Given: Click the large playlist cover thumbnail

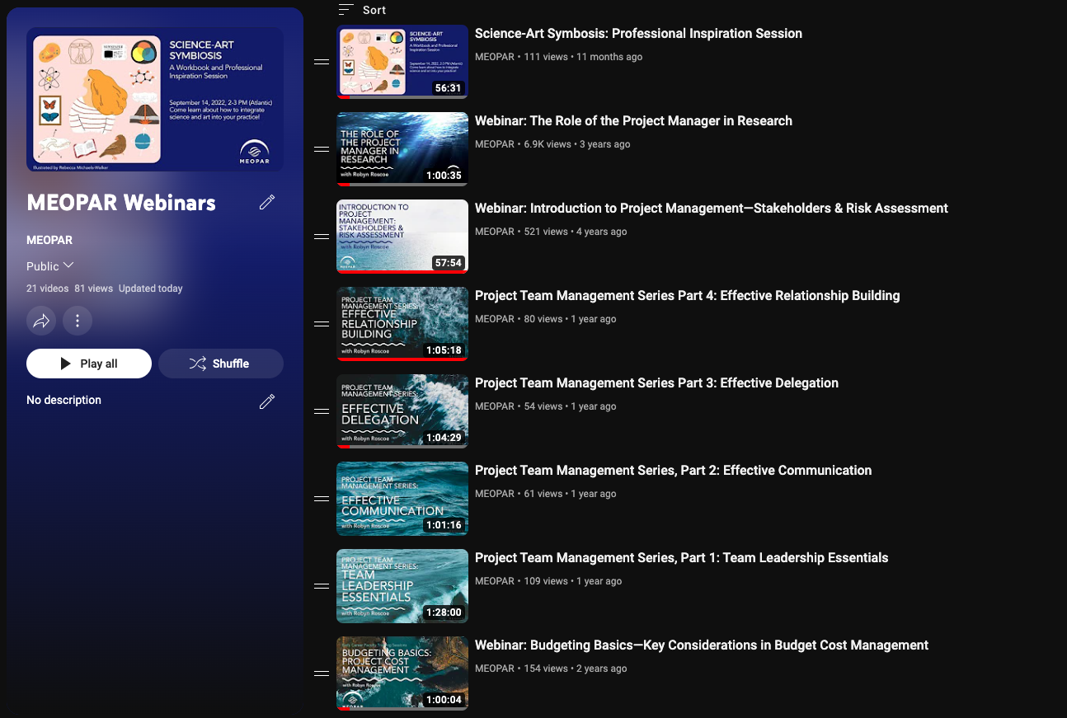Looking at the screenshot, I should (155, 100).
